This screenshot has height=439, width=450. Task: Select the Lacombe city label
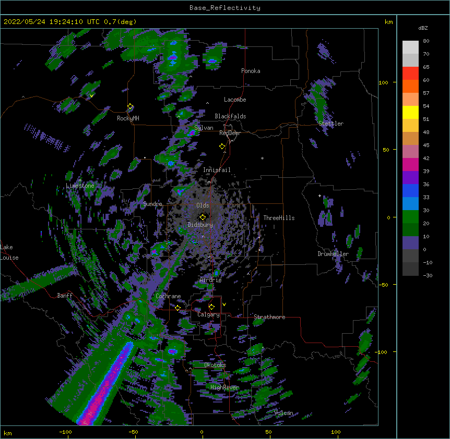[x=235, y=100]
